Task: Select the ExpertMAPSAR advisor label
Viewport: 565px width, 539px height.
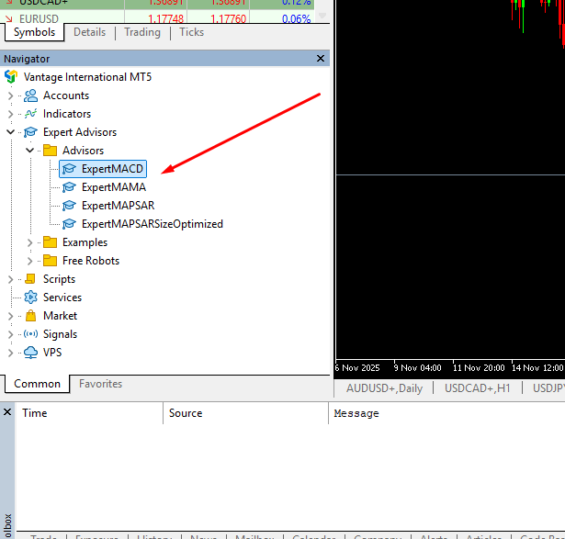Action: click(x=119, y=206)
